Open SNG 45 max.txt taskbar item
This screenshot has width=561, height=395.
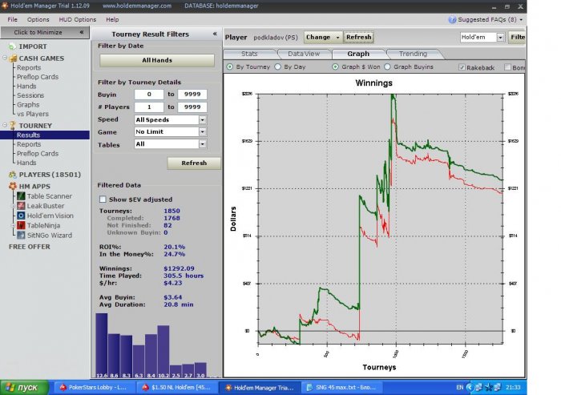click(342, 388)
